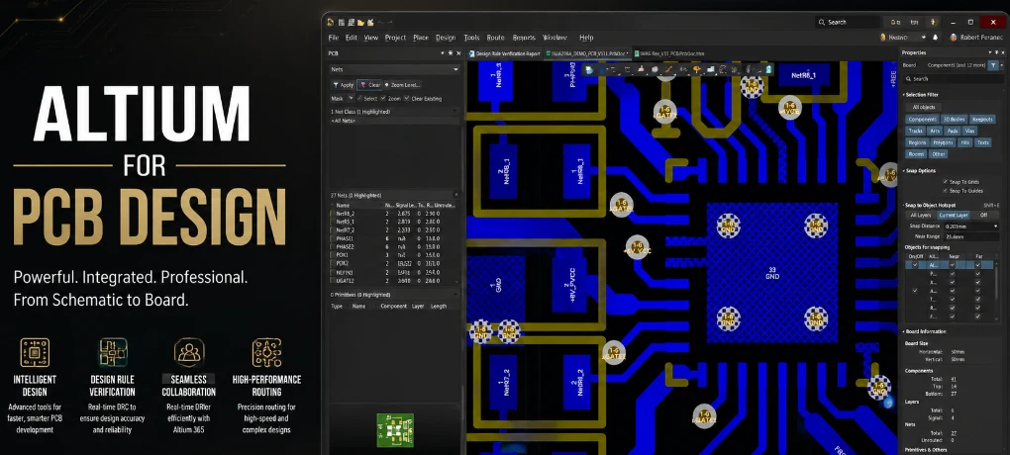Open the Nets dropdown in PCB panel
1010x455 pixels.
[395, 69]
